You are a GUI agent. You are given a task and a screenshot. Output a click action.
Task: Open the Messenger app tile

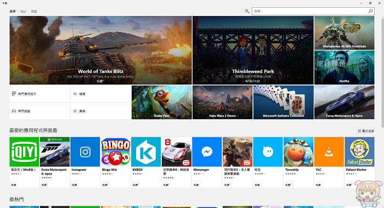207,162
